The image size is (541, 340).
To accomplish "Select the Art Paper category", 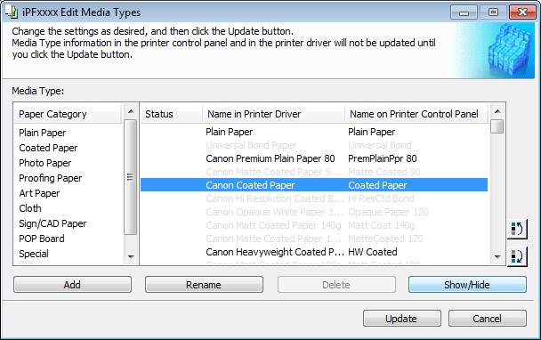I will 39,194.
